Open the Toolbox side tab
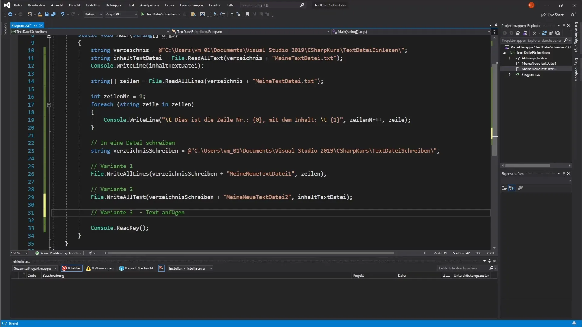The height and width of the screenshot is (327, 582). (x=5, y=28)
